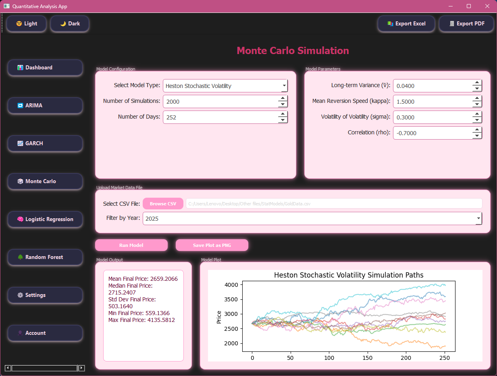Select Logistic Regression in the sidebar
Viewport: 497px width, 376px height.
click(x=45, y=219)
